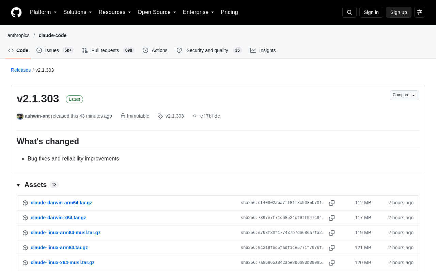Copy SHA for claude-darwin-arm64.tar.gz

pyautogui.click(x=332, y=203)
